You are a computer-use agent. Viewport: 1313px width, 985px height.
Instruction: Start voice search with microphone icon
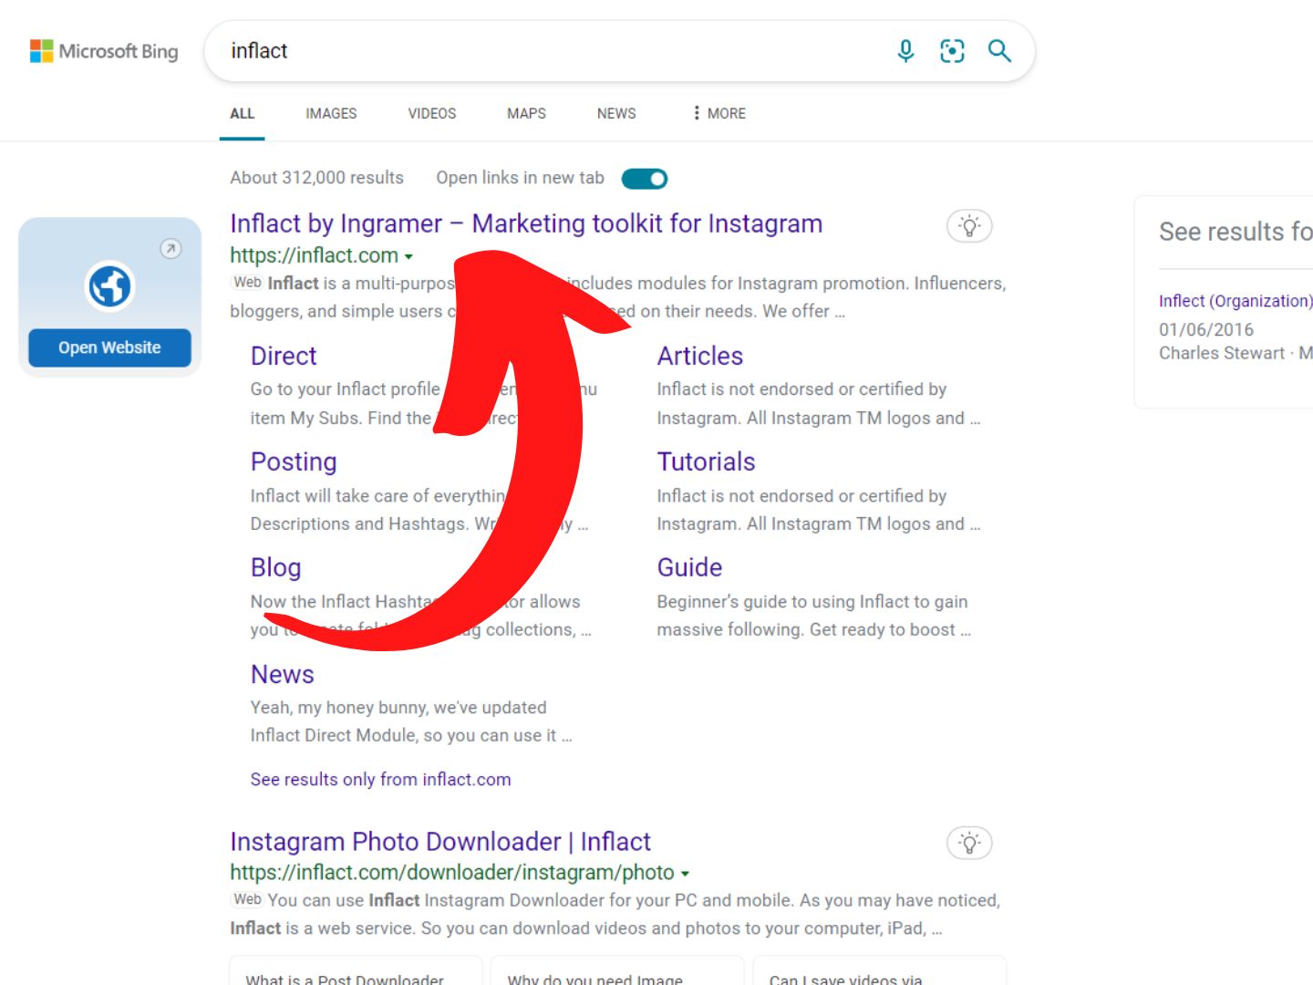tap(905, 51)
